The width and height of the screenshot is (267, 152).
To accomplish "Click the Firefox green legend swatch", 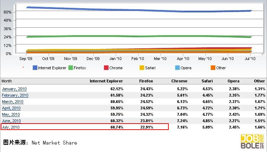I will point(70,68).
